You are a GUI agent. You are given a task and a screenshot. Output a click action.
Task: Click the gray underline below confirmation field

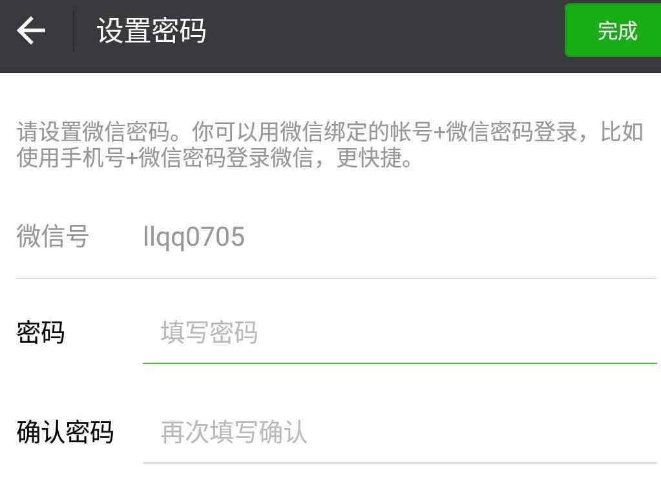pyautogui.click(x=399, y=463)
